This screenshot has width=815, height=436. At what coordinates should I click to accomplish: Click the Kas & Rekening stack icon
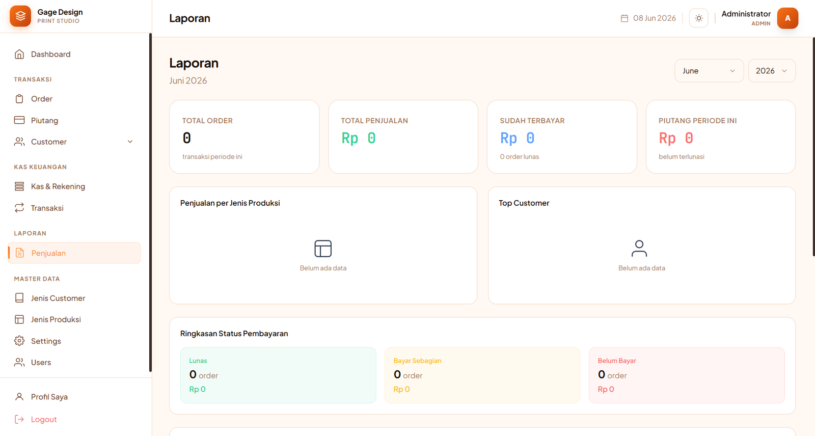[x=19, y=186]
